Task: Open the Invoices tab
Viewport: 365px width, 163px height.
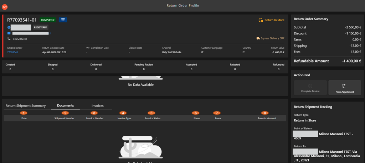Action: 98,105
